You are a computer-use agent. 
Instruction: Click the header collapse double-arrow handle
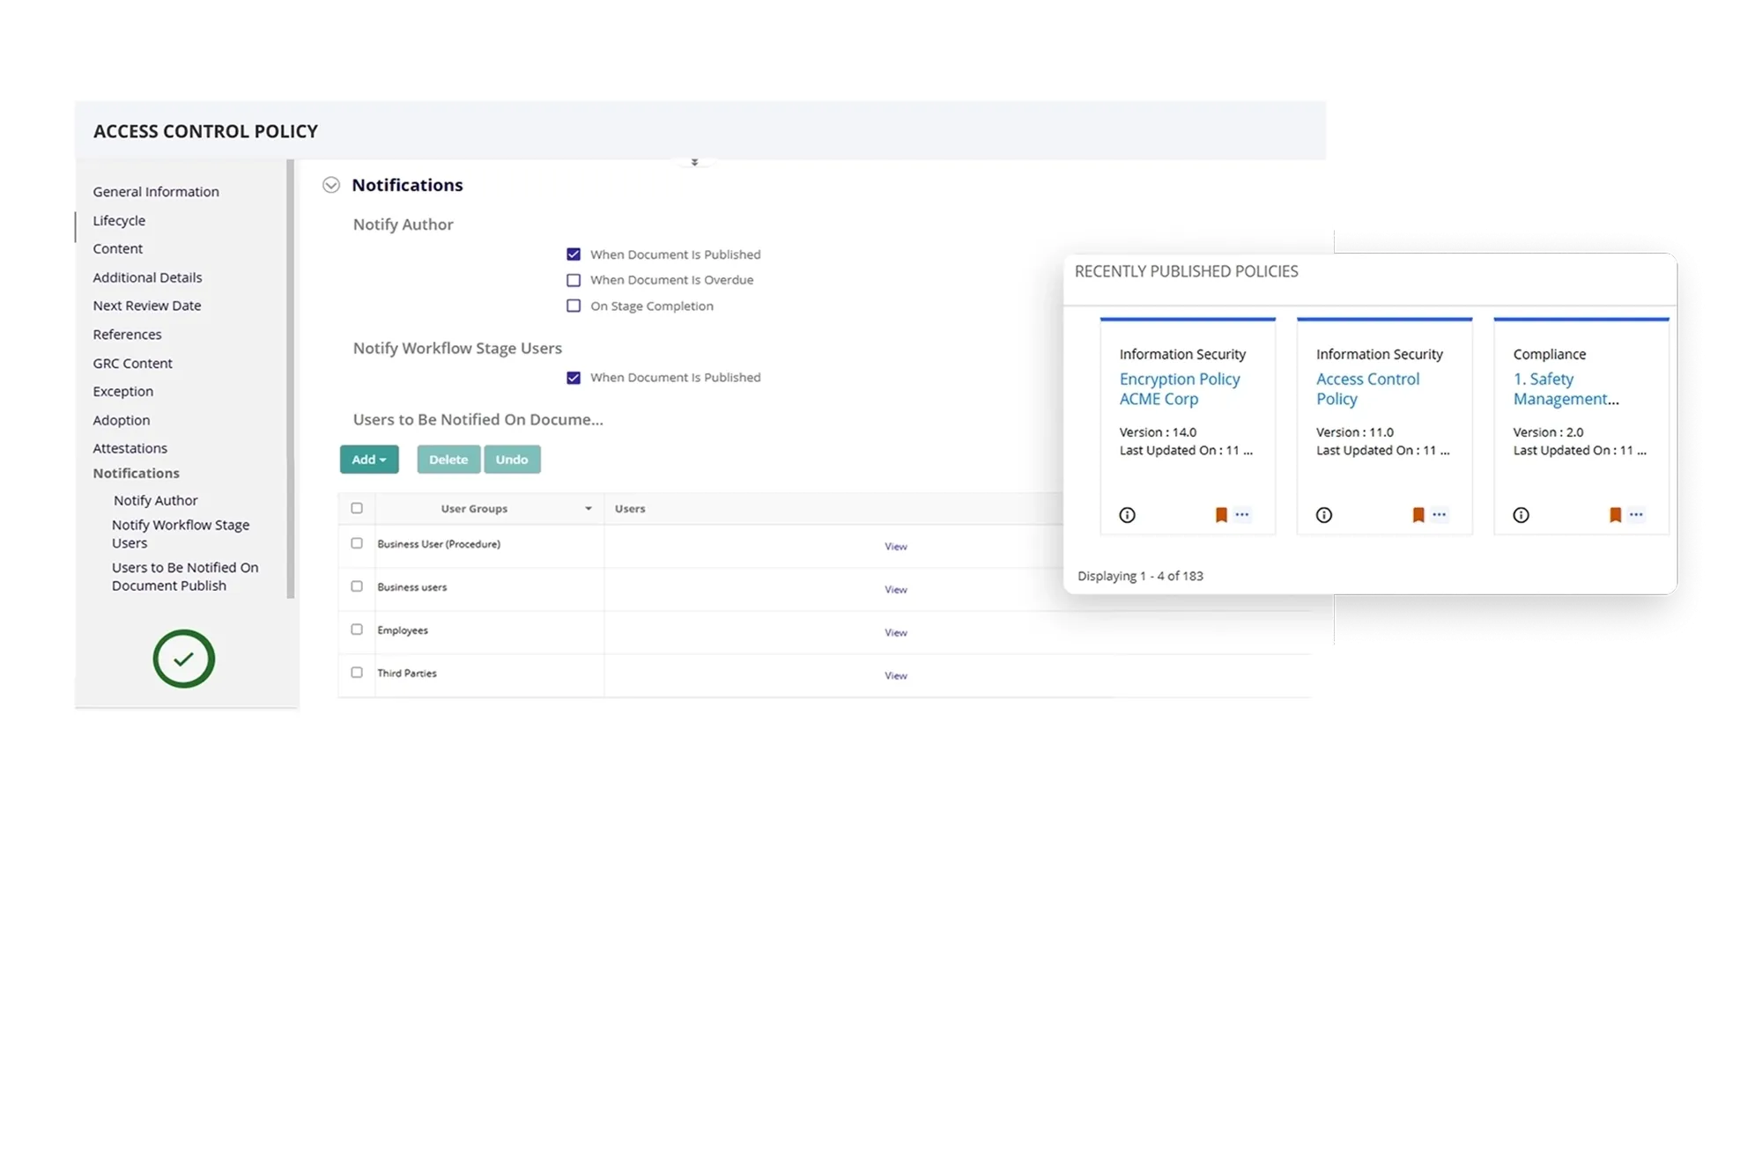(x=694, y=163)
